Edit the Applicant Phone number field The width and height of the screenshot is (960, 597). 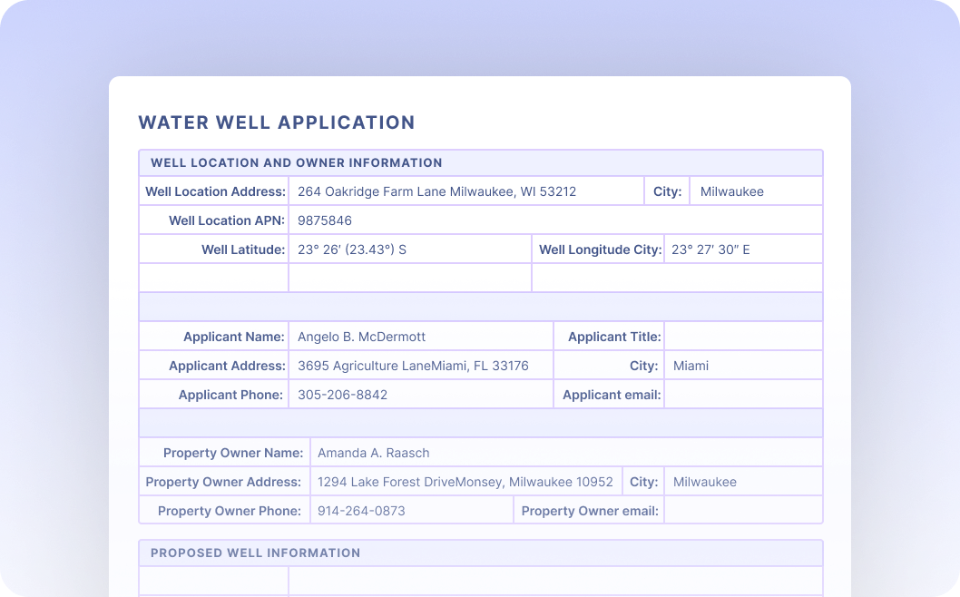coord(419,395)
